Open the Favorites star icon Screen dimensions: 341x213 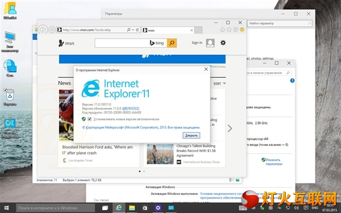(x=229, y=30)
